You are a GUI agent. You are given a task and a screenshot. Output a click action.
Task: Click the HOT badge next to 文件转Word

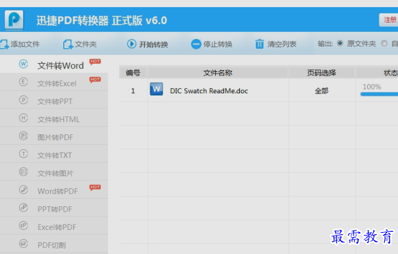(x=95, y=61)
